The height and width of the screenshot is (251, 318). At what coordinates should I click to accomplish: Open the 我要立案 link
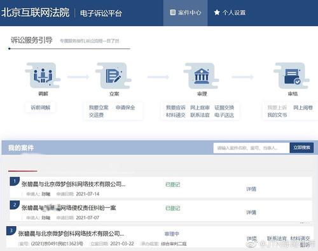[x=99, y=108]
